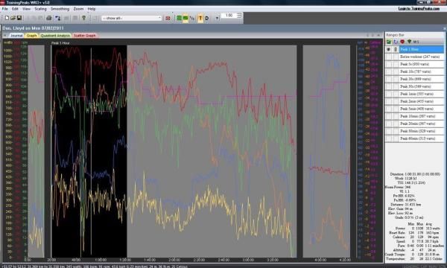Click the 1/2 fraction toolbar icon

coord(192,18)
